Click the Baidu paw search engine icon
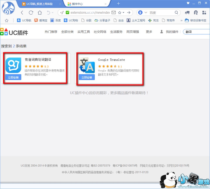The height and width of the screenshot is (189, 210). pyautogui.click(x=140, y=13)
